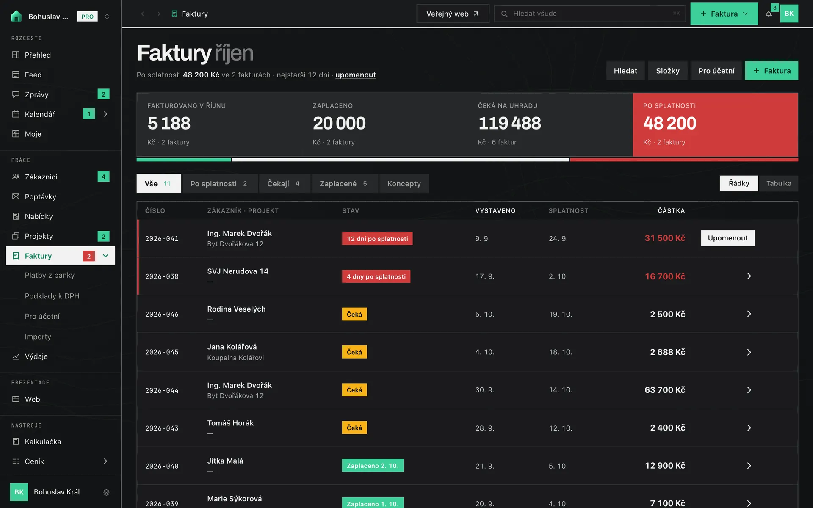
Task: Click the green house logo icon
Action: click(16, 16)
